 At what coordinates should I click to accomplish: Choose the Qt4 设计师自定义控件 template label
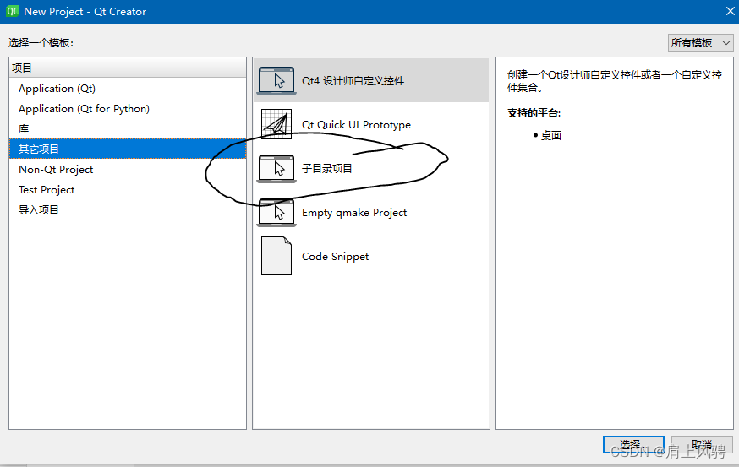pos(353,81)
